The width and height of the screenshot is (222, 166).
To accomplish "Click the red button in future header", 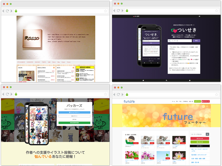I will [x=206, y=101].
